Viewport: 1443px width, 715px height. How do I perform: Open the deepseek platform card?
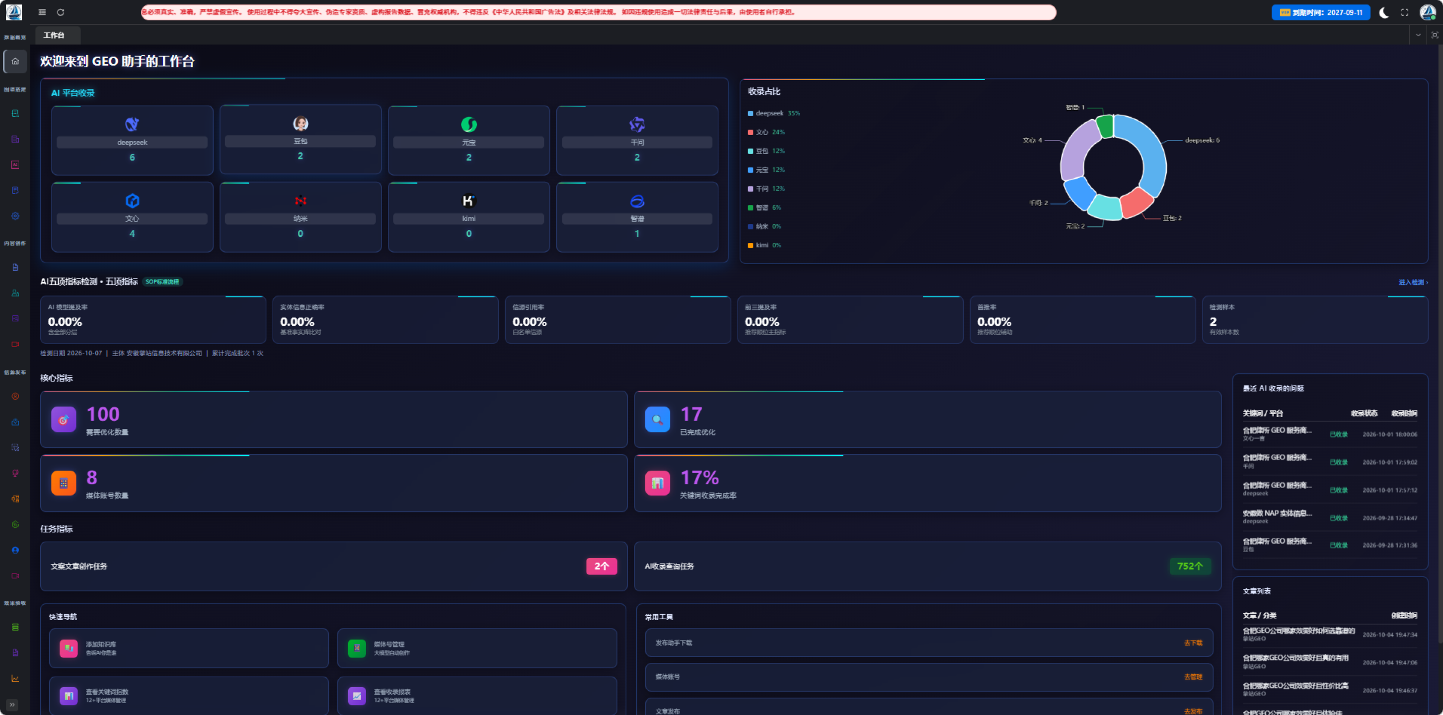tap(132, 140)
